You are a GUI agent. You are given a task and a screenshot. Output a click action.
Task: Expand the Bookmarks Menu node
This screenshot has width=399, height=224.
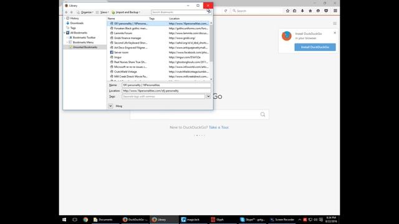pos(67,42)
